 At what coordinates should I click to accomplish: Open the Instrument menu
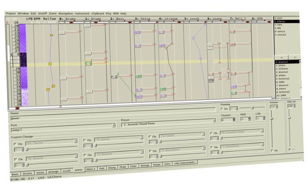pos(82,14)
